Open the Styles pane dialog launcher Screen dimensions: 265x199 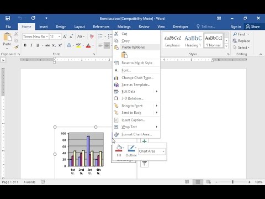click(x=228, y=54)
